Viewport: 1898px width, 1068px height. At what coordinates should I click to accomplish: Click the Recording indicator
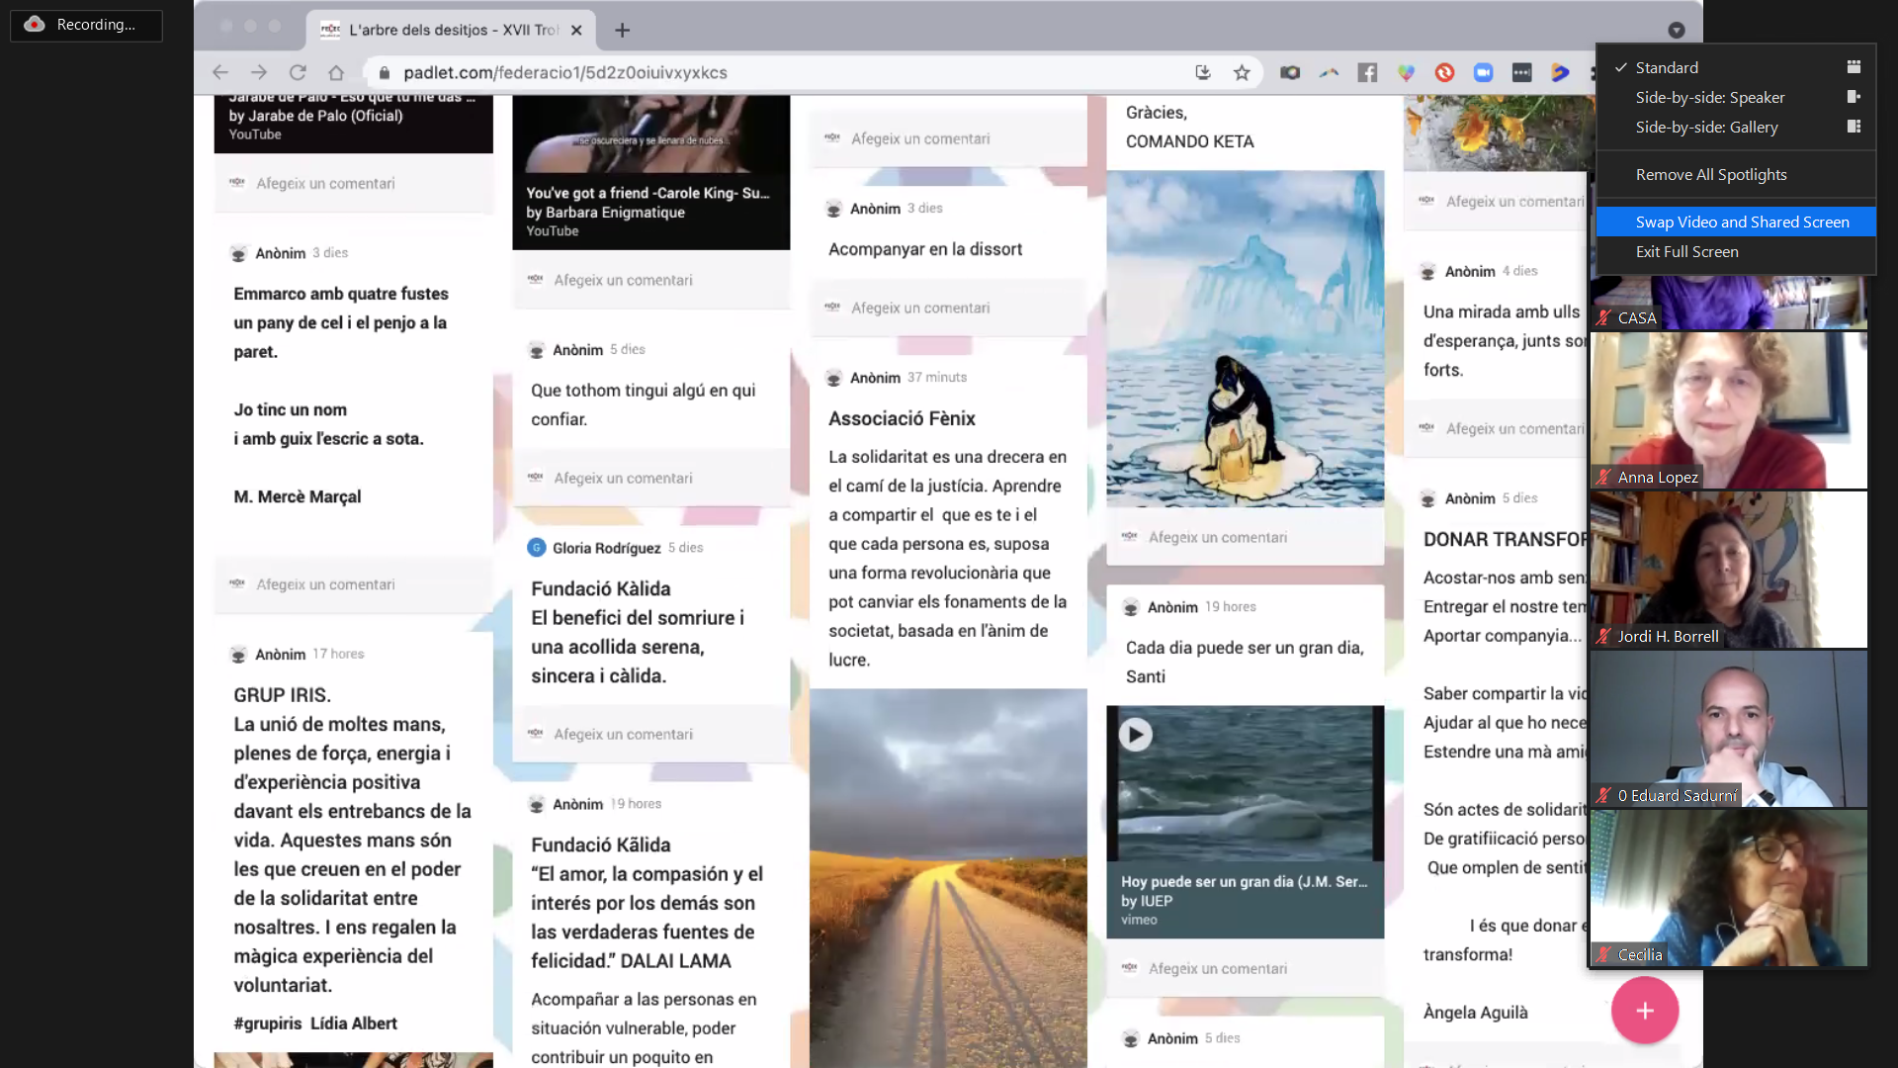[x=86, y=25]
